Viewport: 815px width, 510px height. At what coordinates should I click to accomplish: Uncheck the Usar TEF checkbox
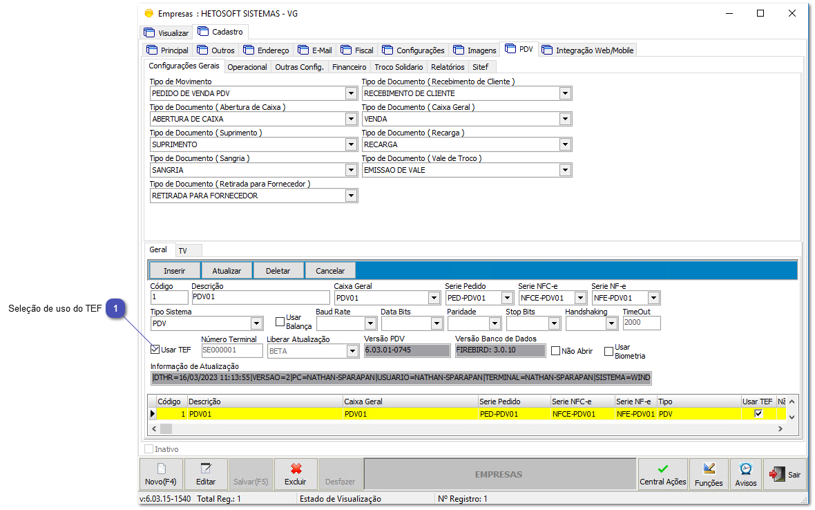(155, 349)
